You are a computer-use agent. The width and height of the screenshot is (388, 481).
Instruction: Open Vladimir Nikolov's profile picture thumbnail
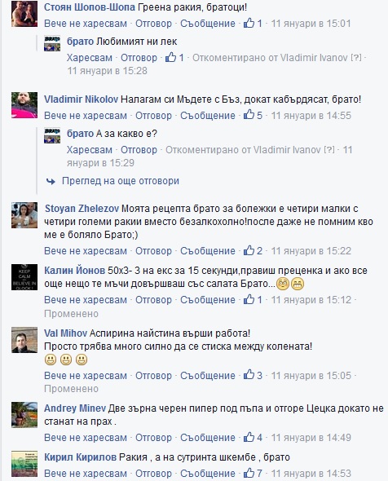pyautogui.click(x=24, y=105)
